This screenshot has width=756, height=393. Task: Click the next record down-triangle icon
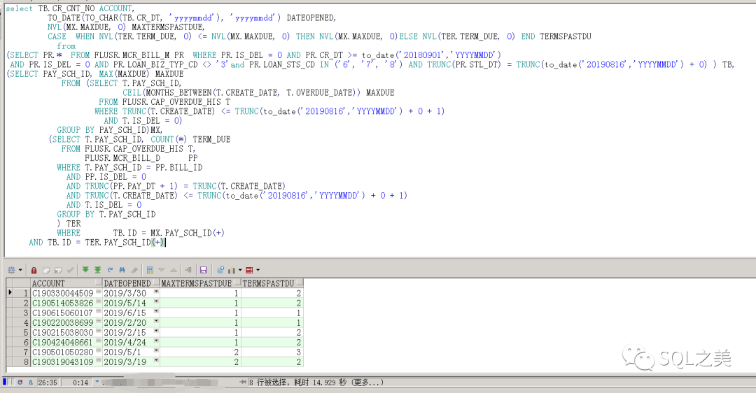pos(162,270)
